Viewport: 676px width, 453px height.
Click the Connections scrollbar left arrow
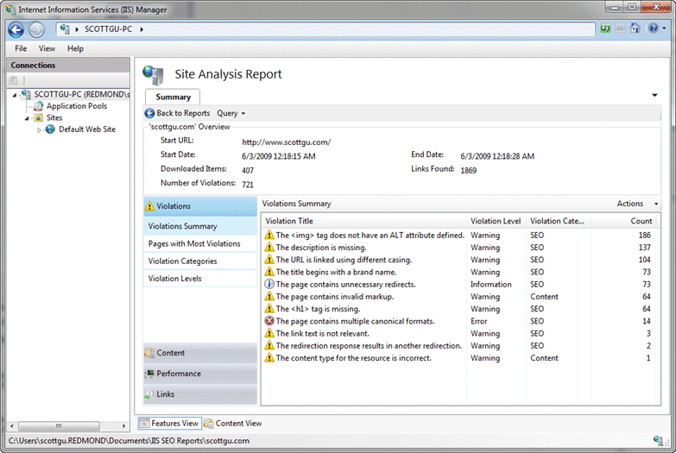(11, 426)
